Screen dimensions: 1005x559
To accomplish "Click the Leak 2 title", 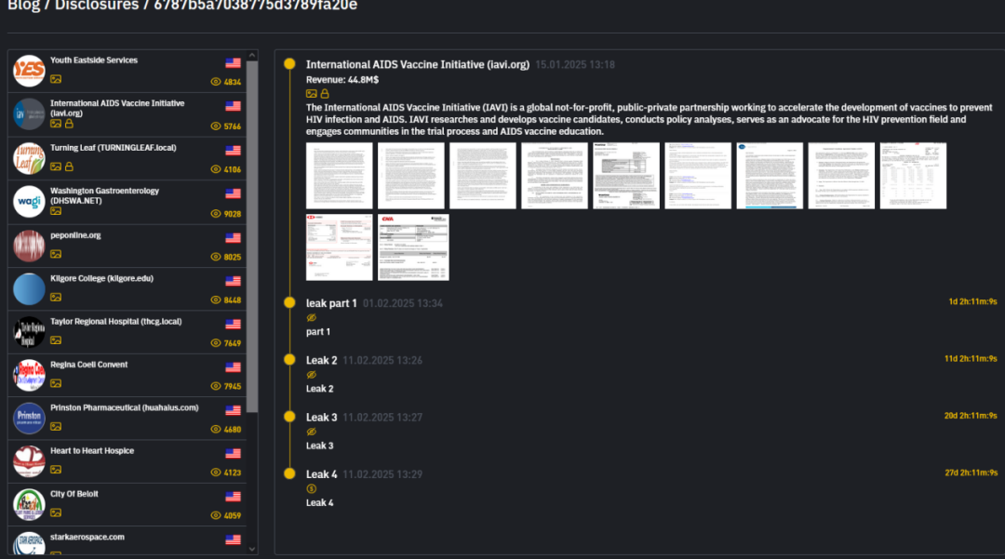I will 321,361.
